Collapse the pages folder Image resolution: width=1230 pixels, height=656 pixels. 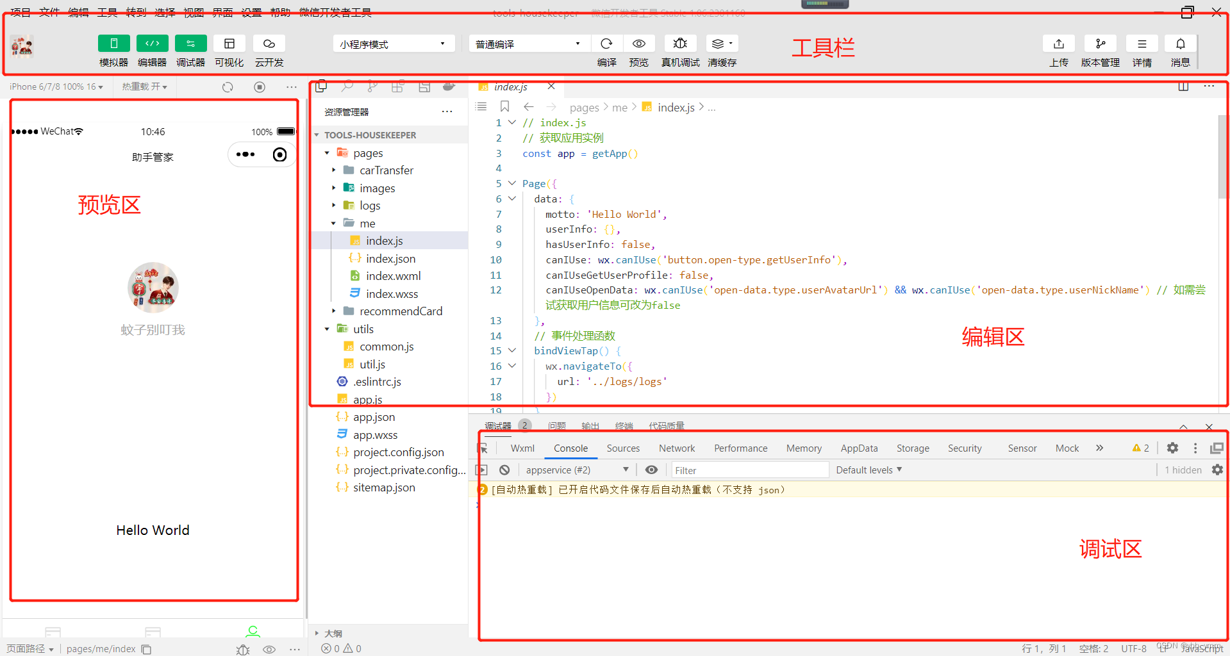click(x=327, y=153)
